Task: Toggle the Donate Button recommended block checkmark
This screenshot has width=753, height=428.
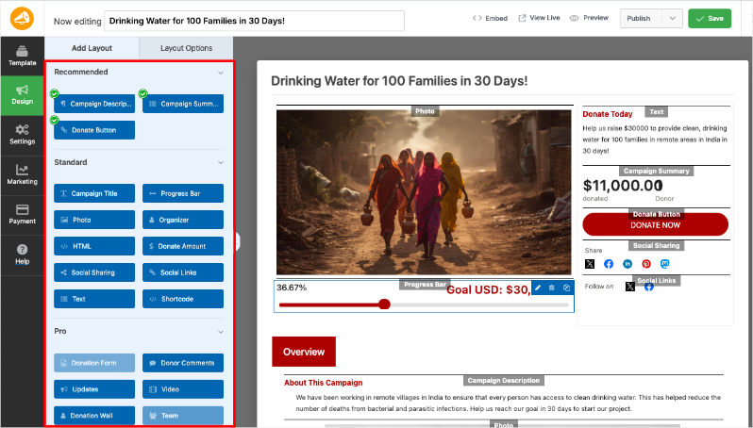Action: tap(54, 121)
